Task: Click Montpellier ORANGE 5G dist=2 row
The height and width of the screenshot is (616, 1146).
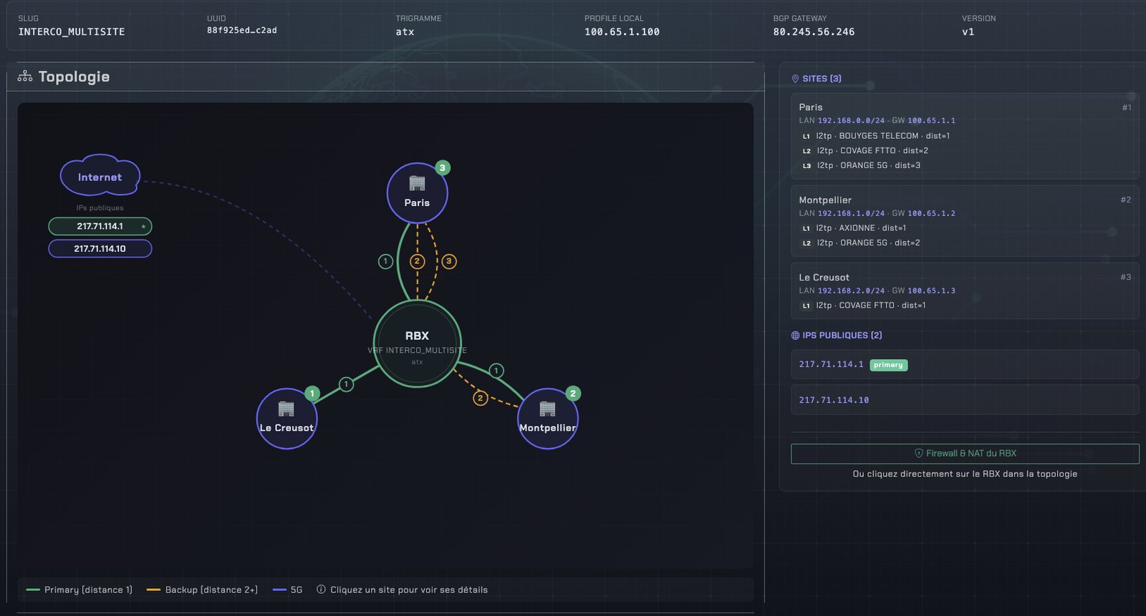Action: [x=860, y=243]
